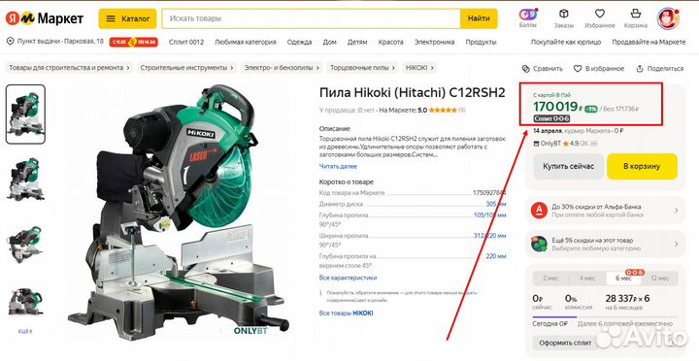Open the Детям category
This screenshot has height=361, width=699.
pyautogui.click(x=357, y=43)
